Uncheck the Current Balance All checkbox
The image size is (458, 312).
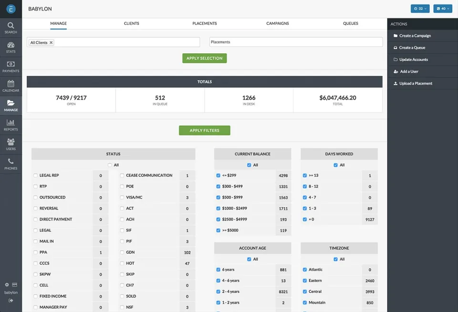tap(249, 165)
